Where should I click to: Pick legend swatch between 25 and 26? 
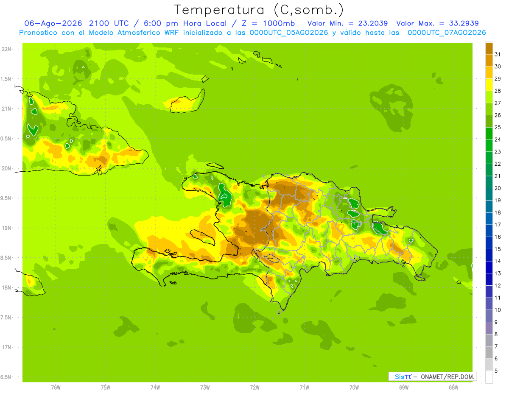coord(489,121)
